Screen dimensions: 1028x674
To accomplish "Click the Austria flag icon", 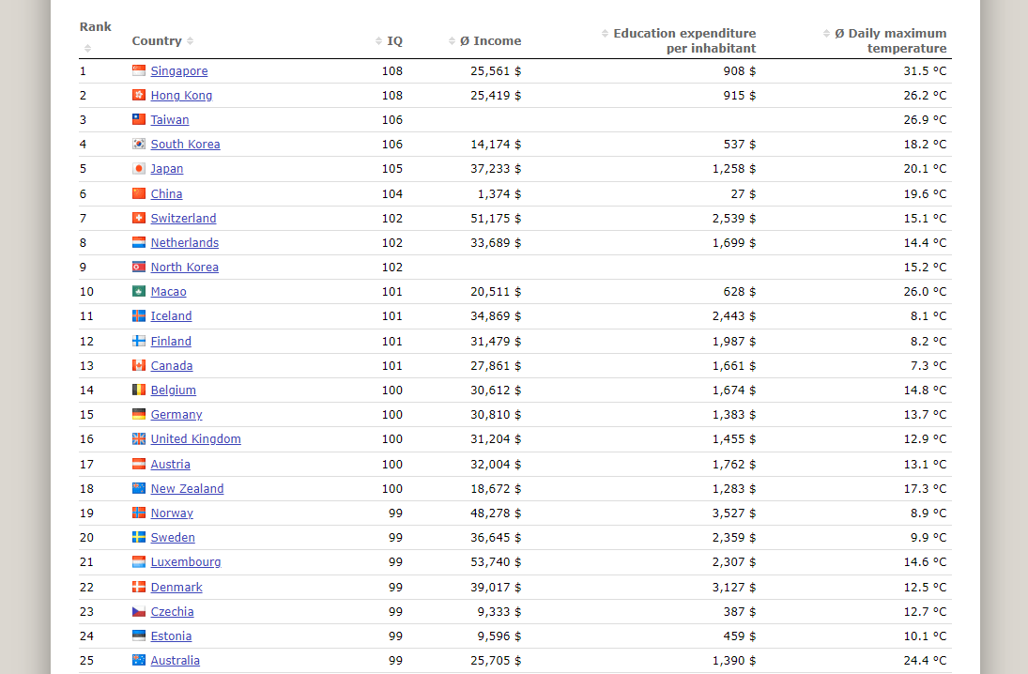I will click(x=138, y=464).
